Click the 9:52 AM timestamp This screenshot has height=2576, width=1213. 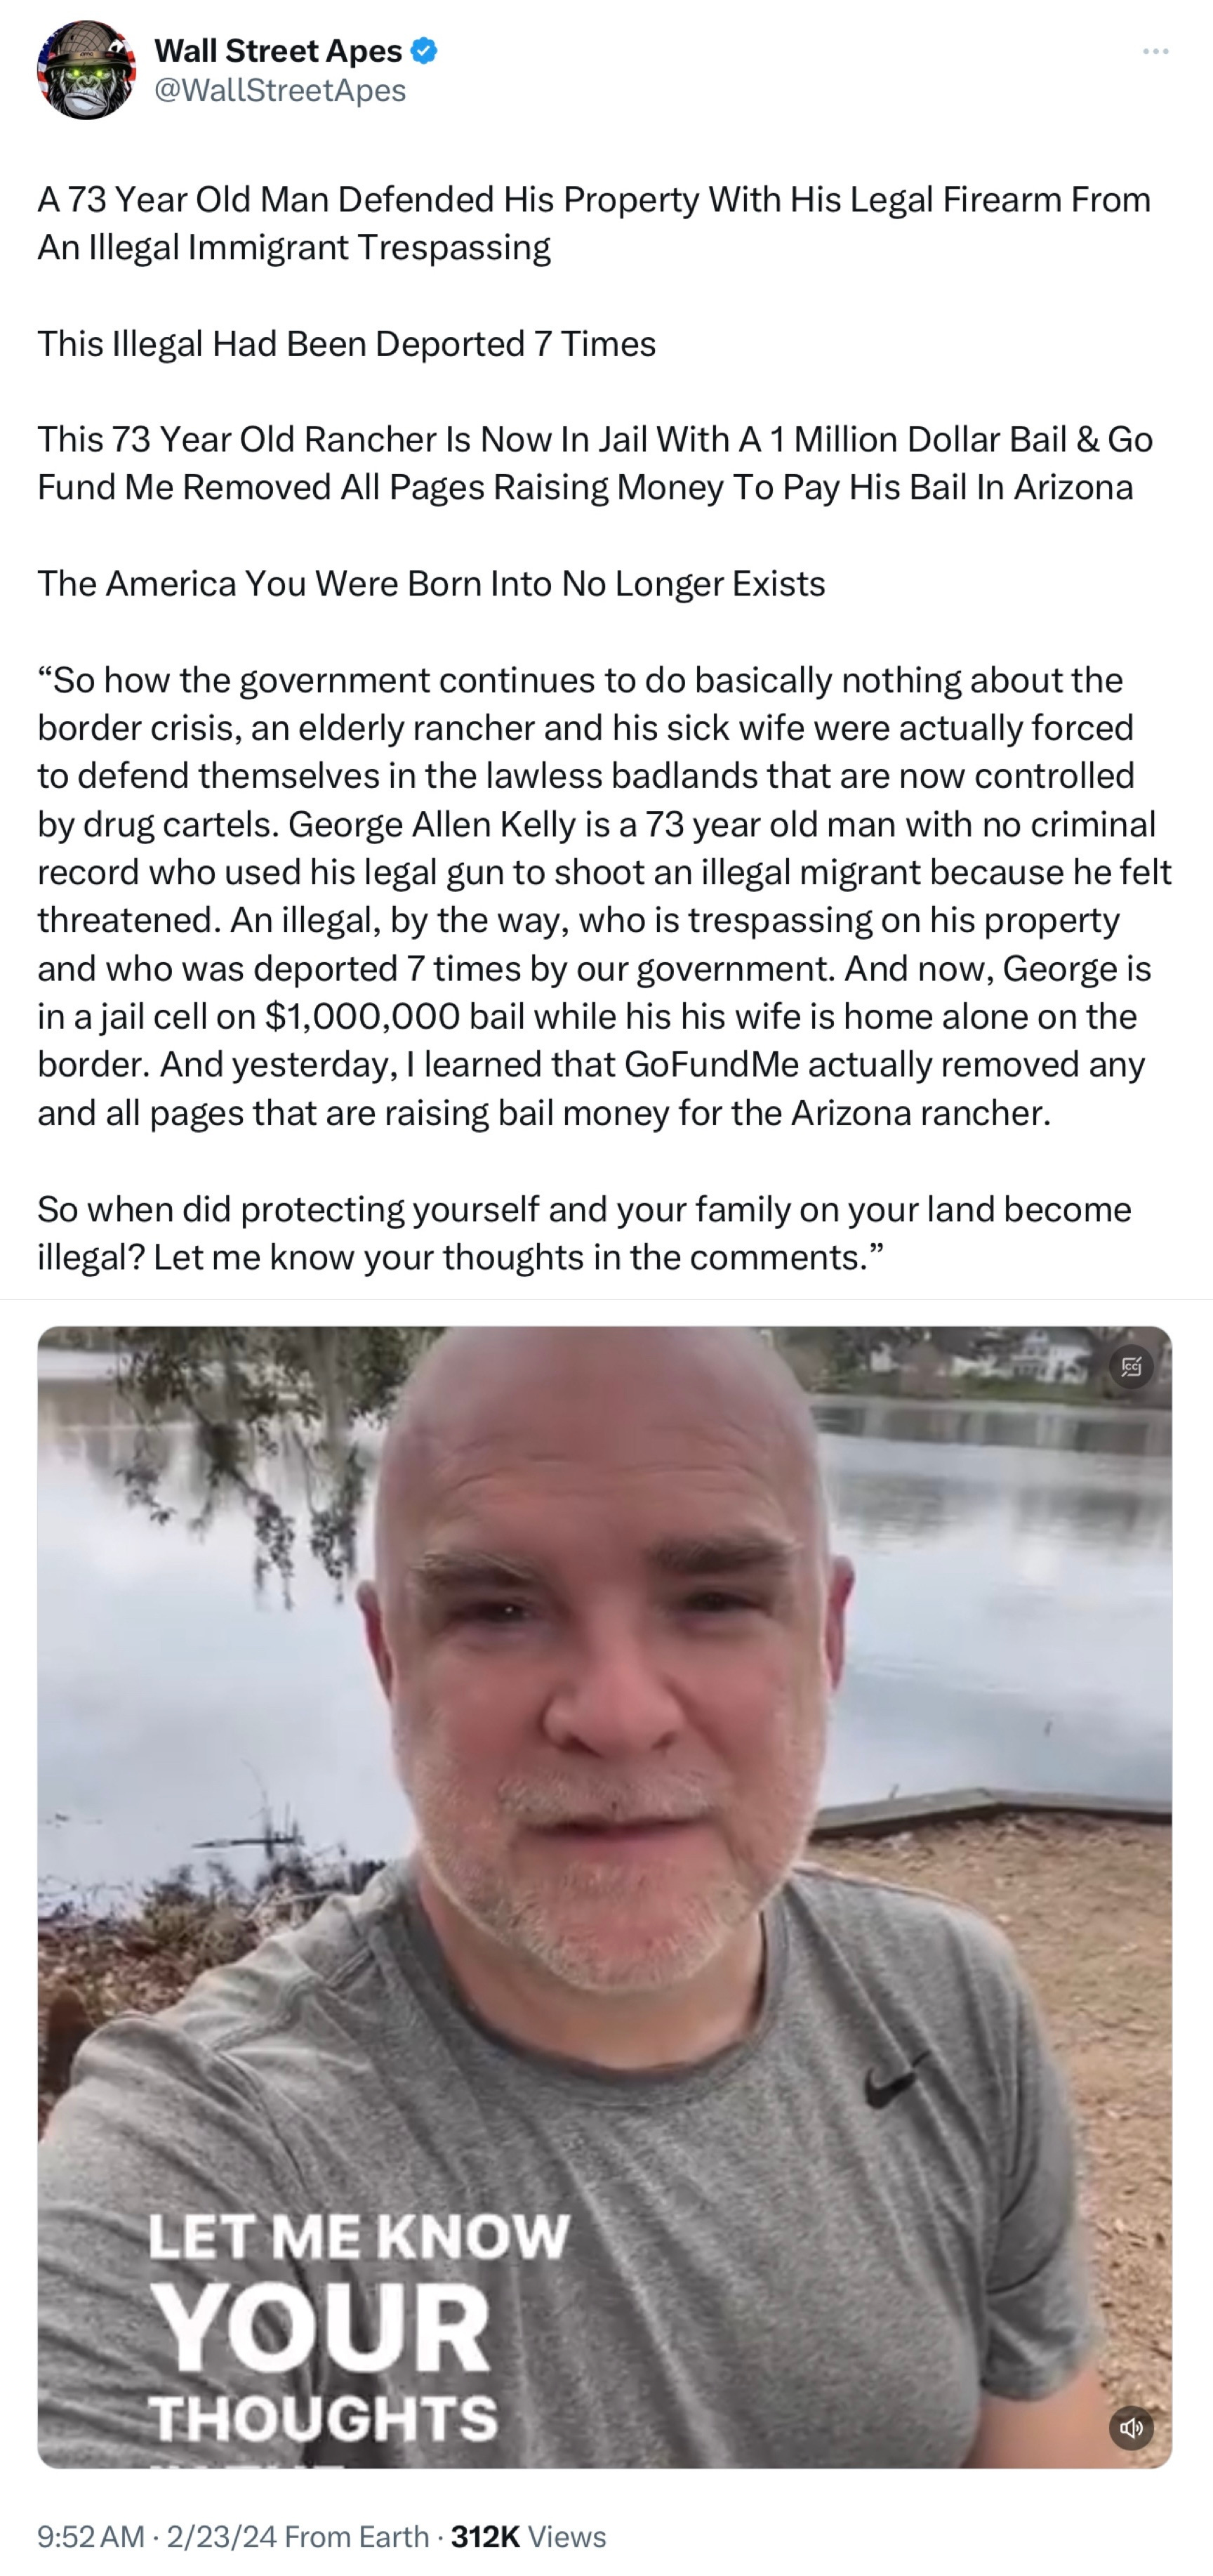(x=91, y=2537)
